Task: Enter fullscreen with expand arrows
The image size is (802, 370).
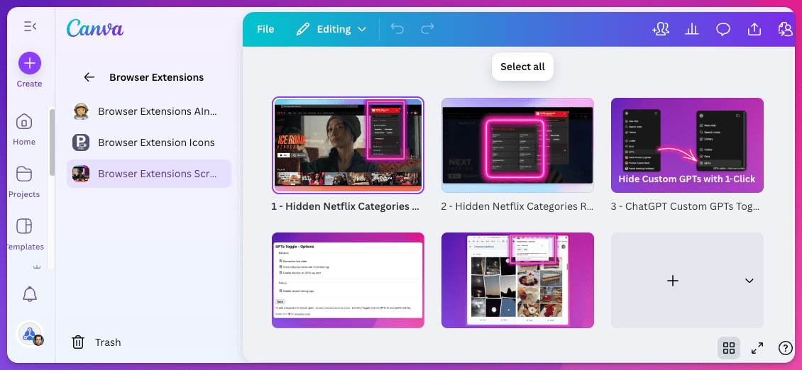Action: pos(757,349)
